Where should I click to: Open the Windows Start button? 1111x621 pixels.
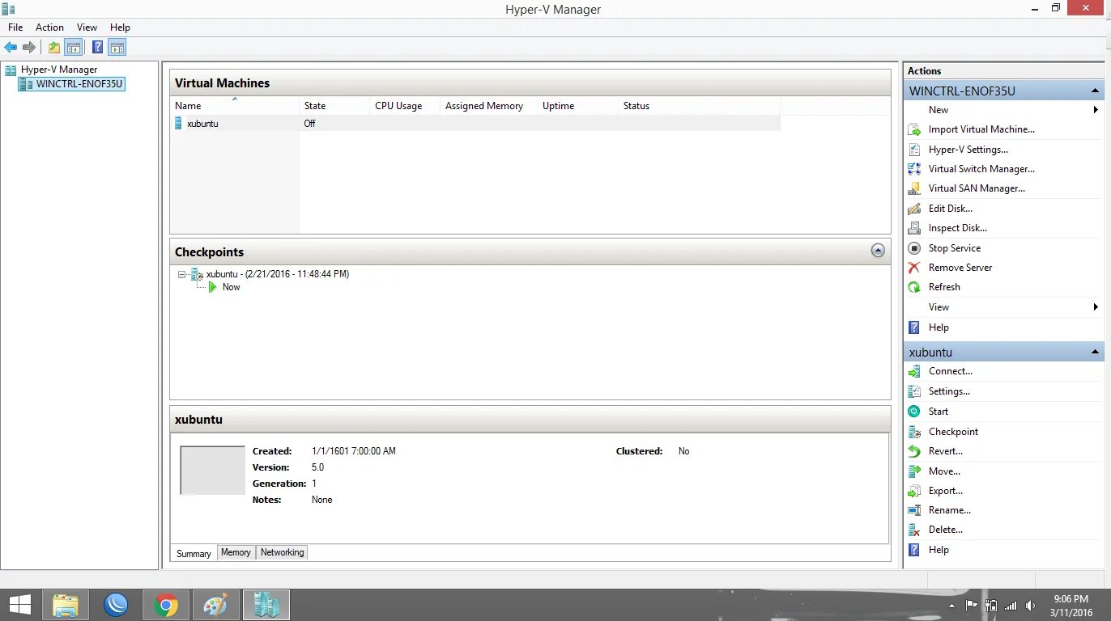point(19,605)
